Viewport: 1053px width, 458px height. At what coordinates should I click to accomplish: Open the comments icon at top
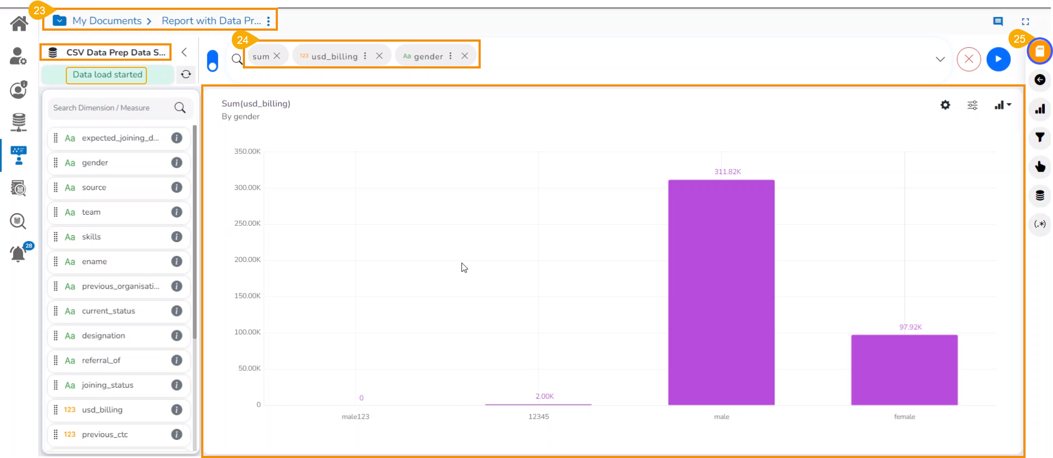tap(998, 21)
